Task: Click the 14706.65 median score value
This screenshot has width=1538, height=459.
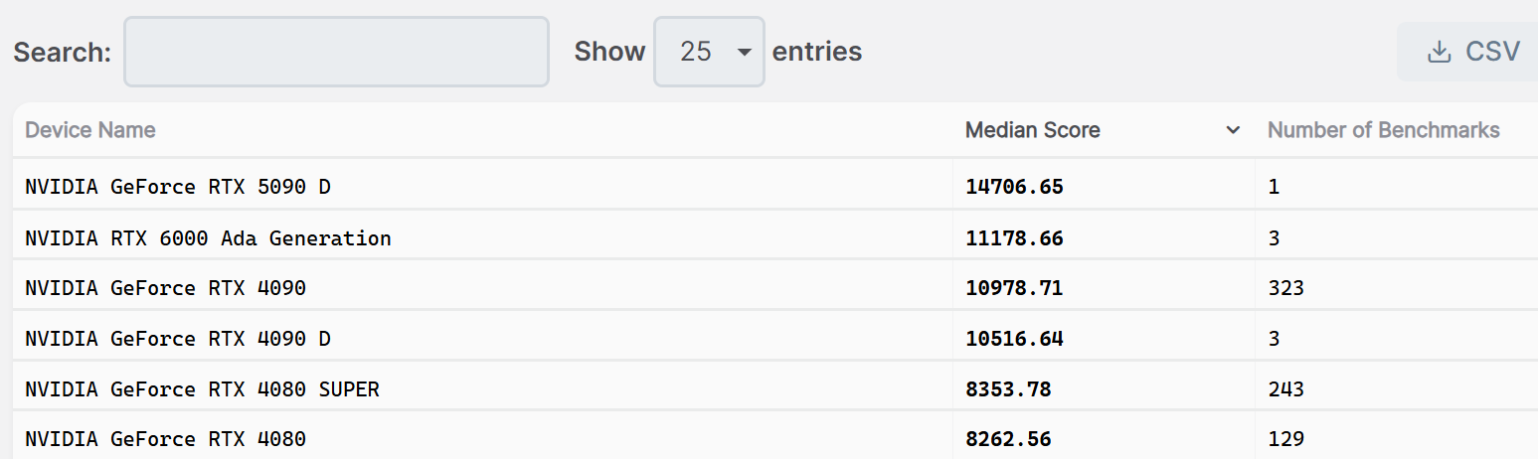Action: point(1014,186)
